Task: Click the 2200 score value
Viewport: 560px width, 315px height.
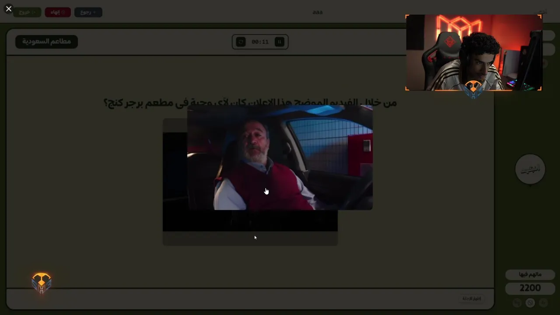Action: click(x=530, y=288)
